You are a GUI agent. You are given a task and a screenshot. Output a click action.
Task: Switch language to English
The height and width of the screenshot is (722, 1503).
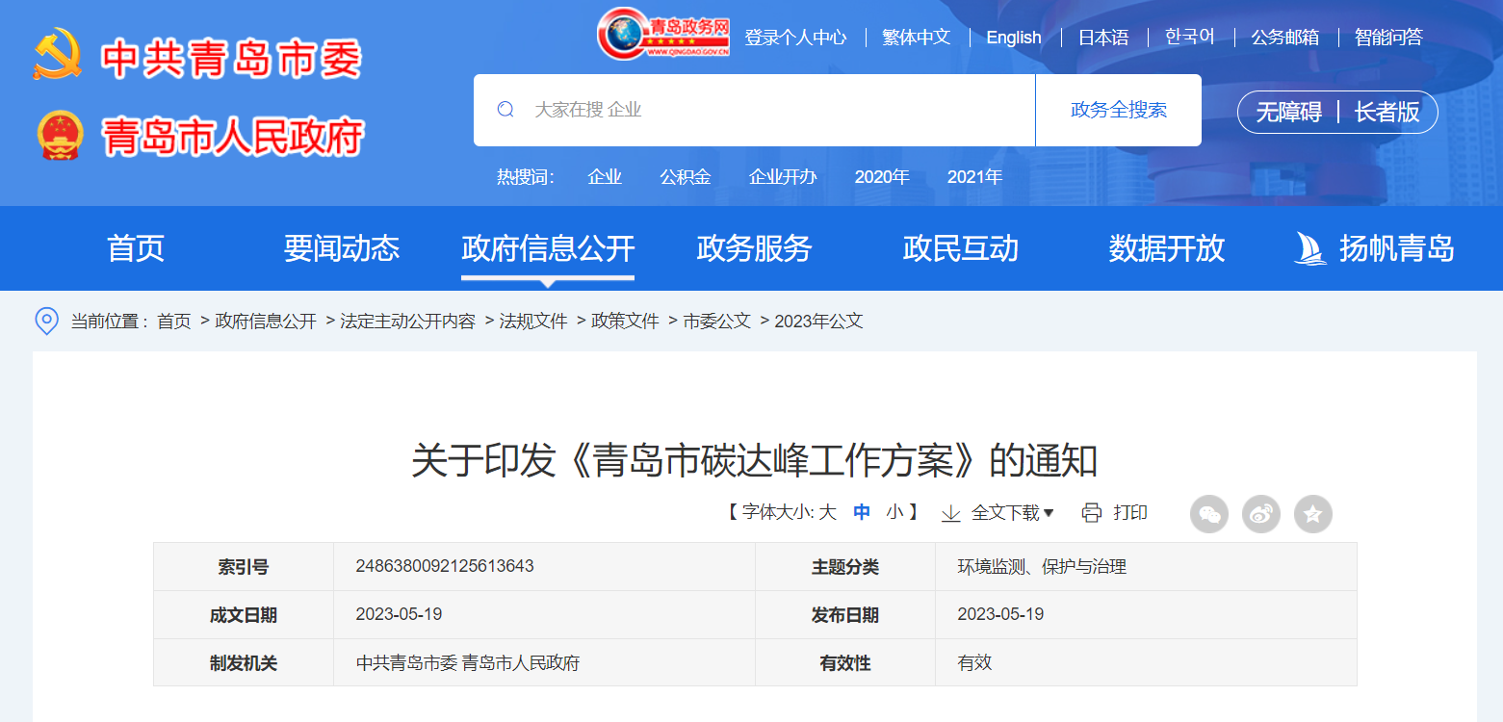(1013, 38)
